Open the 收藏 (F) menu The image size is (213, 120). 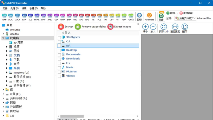(x=34, y=8)
